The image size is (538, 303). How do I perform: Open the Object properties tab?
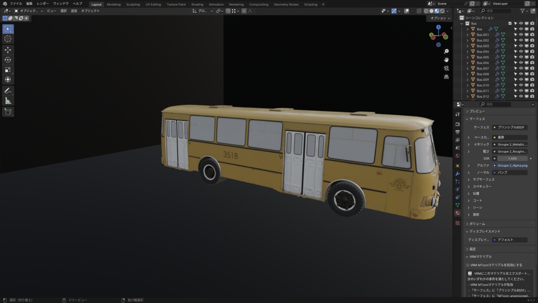[458, 166]
